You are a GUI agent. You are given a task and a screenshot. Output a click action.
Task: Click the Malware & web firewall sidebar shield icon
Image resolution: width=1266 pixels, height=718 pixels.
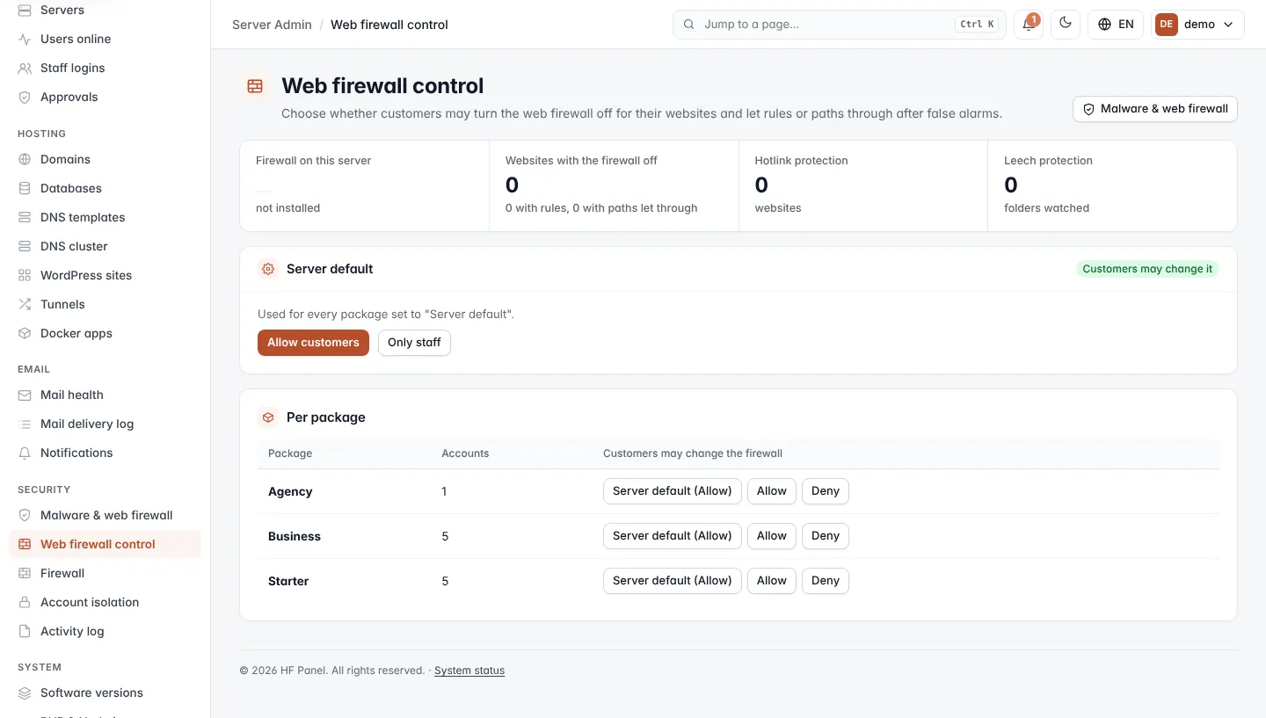coord(25,515)
